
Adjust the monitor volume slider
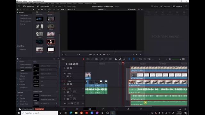click(x=176, y=59)
